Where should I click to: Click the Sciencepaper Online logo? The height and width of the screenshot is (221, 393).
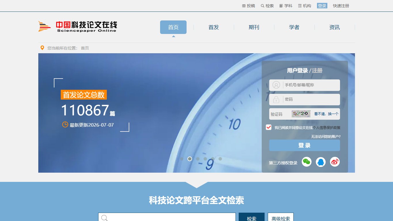(x=78, y=26)
